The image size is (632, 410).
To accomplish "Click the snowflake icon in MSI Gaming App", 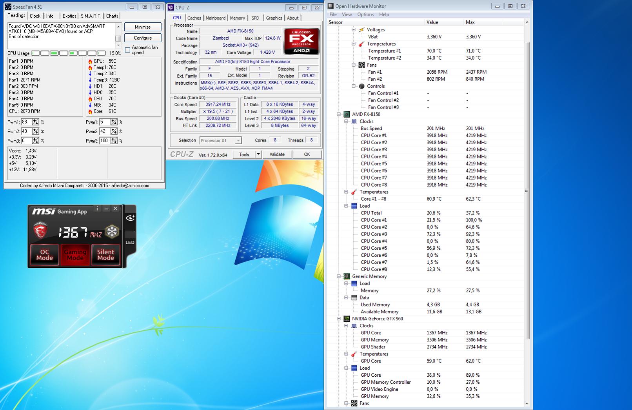I will tap(112, 232).
